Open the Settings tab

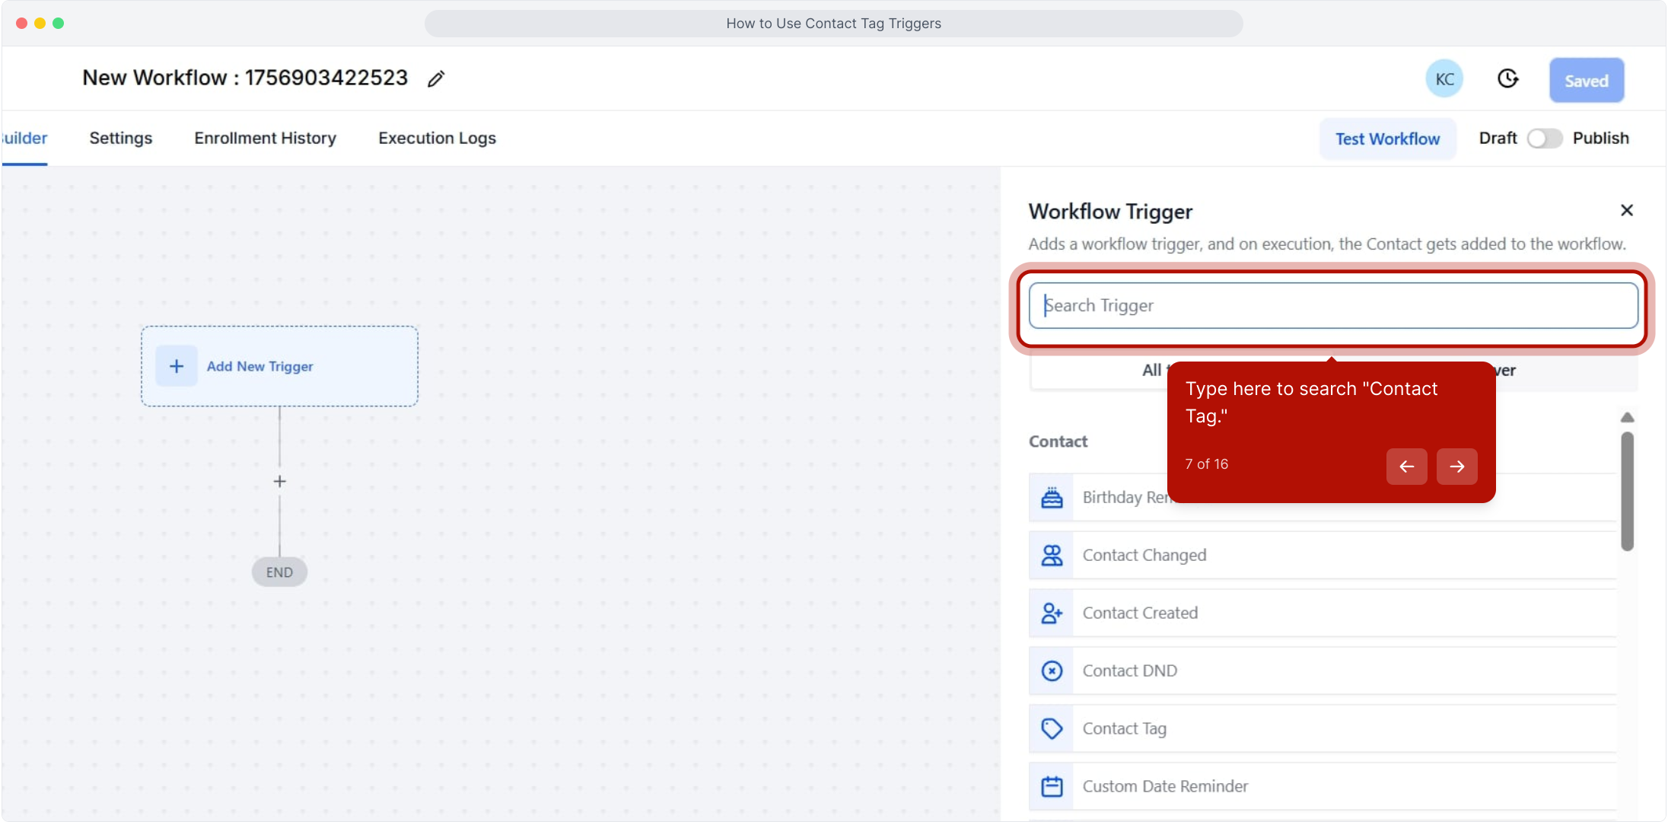[120, 138]
